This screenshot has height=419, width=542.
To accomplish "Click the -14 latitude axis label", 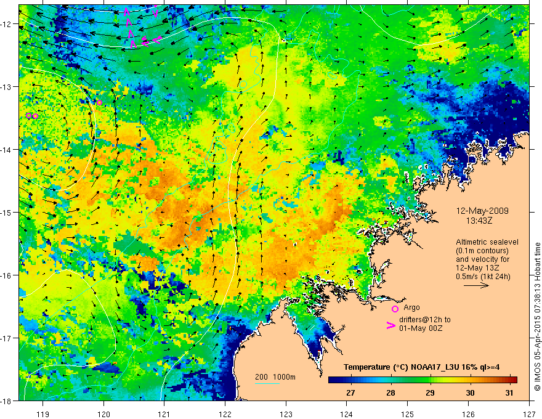I will point(6,150).
